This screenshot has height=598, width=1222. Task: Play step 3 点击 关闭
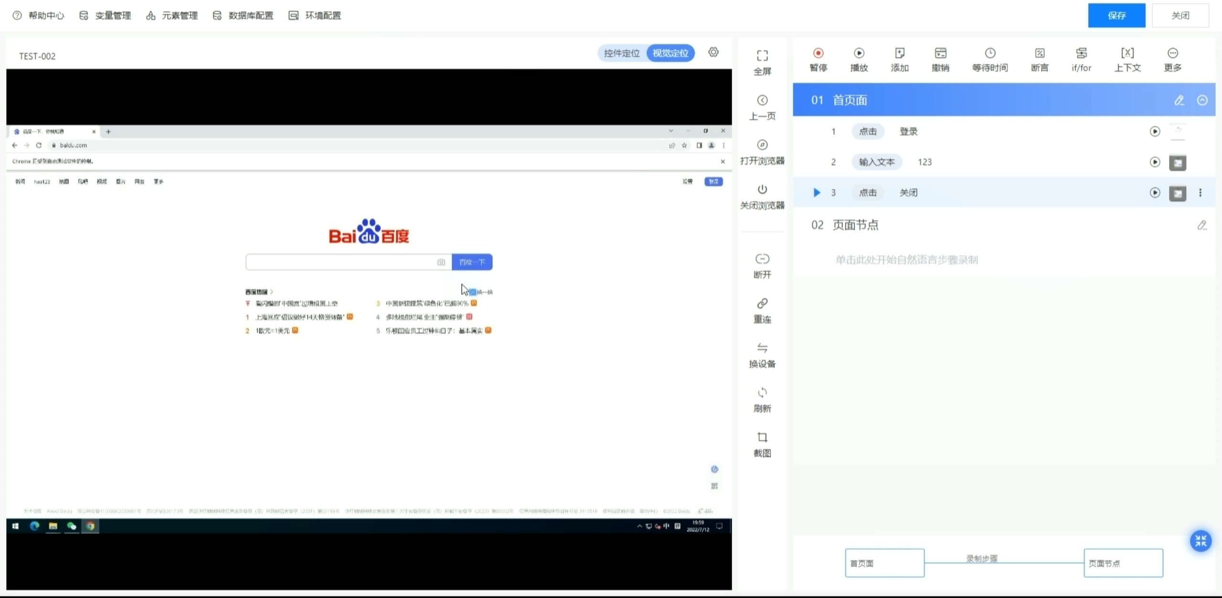tap(1155, 193)
